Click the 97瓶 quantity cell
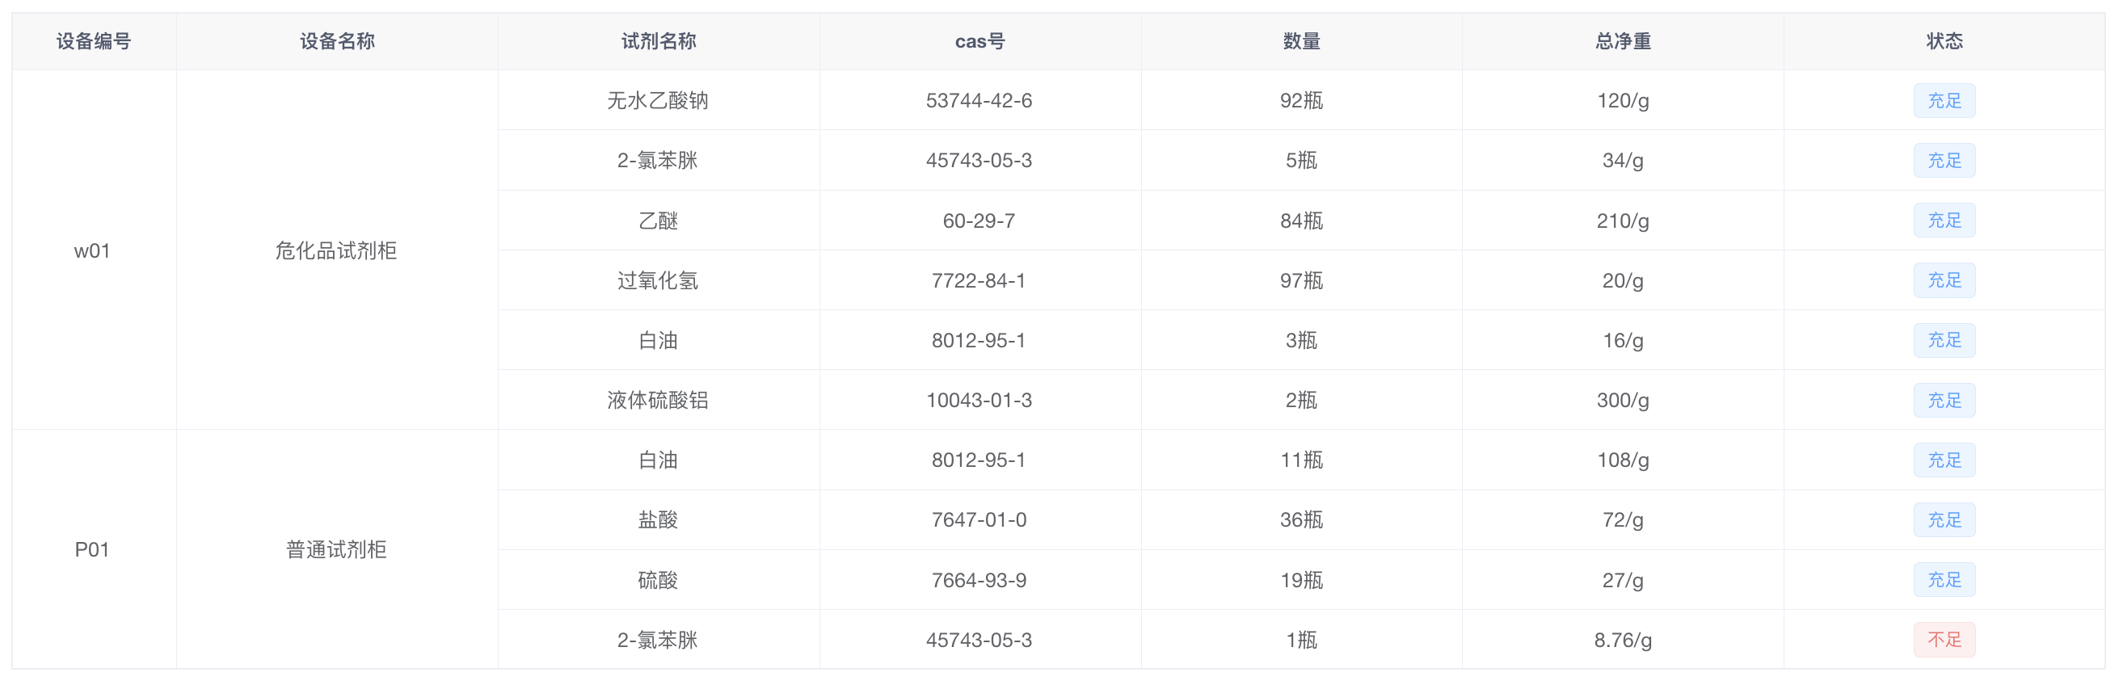2119x685 pixels. point(1301,280)
